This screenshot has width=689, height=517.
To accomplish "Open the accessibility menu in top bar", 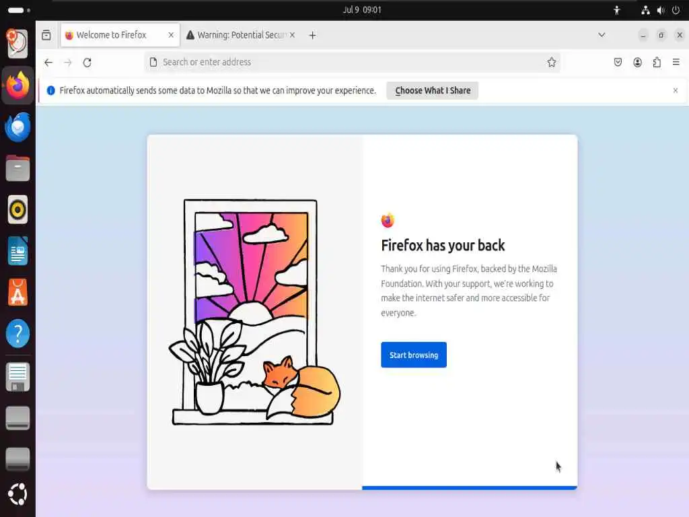I will [x=617, y=10].
